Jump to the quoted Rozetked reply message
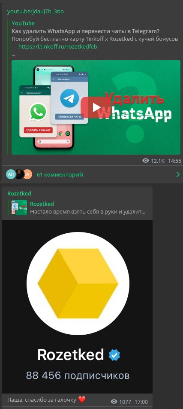The image size is (183, 409). click(79, 208)
